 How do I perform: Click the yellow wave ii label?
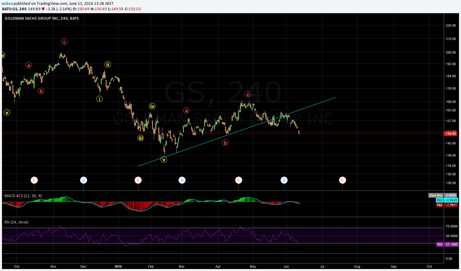coord(108,64)
